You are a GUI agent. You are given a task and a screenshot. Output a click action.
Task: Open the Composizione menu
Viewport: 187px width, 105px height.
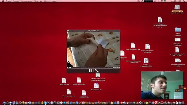[27, 1]
